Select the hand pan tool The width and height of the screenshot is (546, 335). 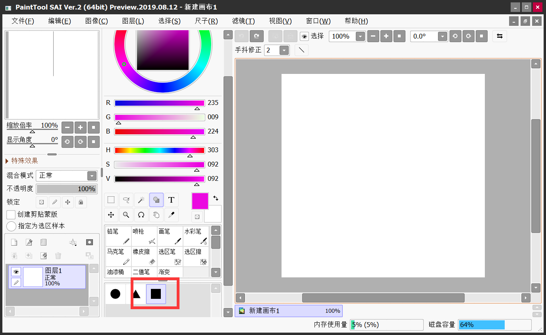point(156,215)
